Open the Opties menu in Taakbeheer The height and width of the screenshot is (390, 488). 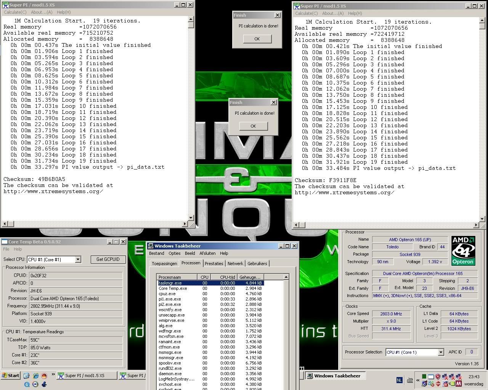point(175,253)
